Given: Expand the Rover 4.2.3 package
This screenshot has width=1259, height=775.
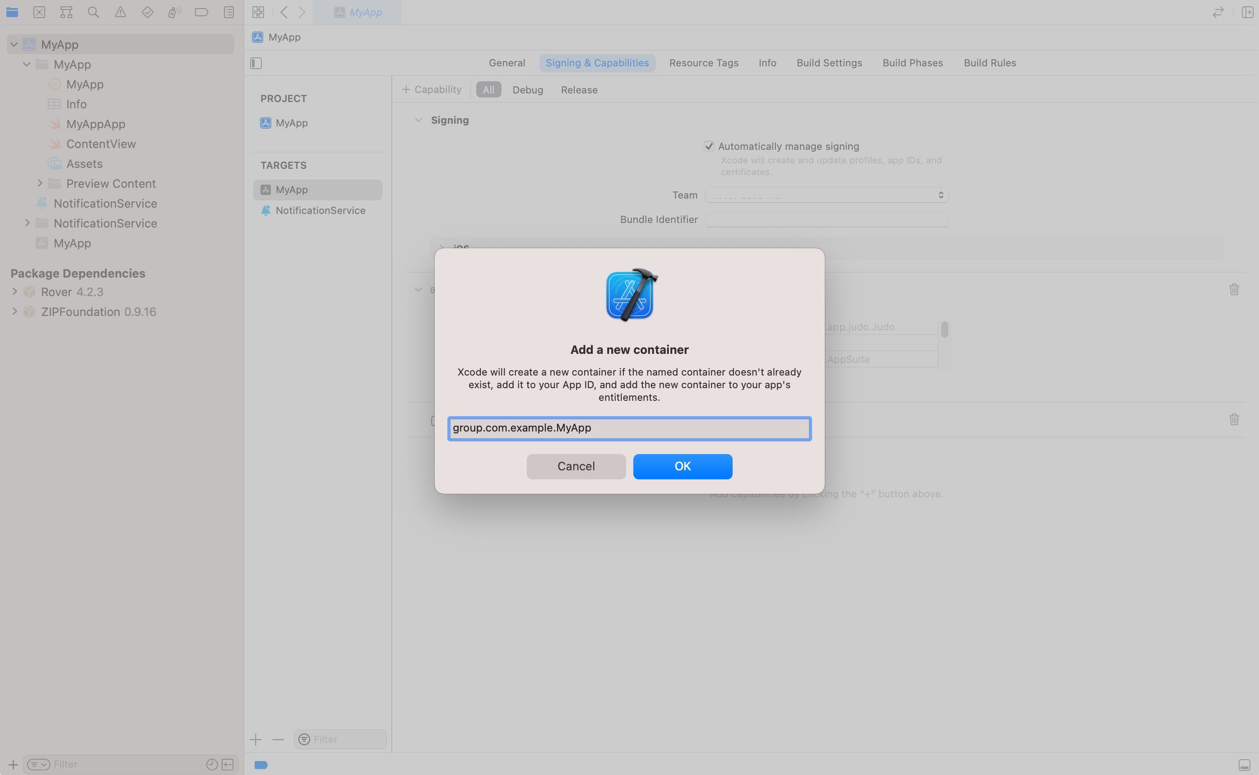Looking at the screenshot, I should 14,292.
